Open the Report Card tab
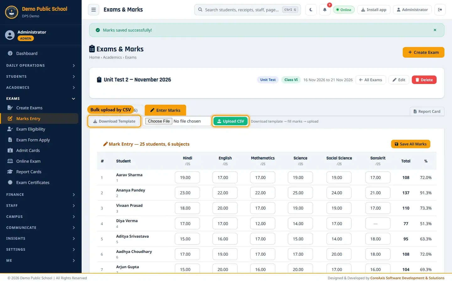 point(427,112)
